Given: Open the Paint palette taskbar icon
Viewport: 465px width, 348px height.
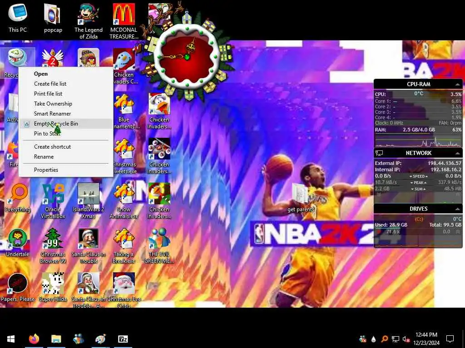Looking at the screenshot, I should [x=100, y=339].
